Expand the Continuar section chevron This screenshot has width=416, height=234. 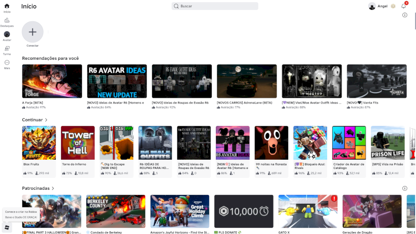(x=46, y=120)
